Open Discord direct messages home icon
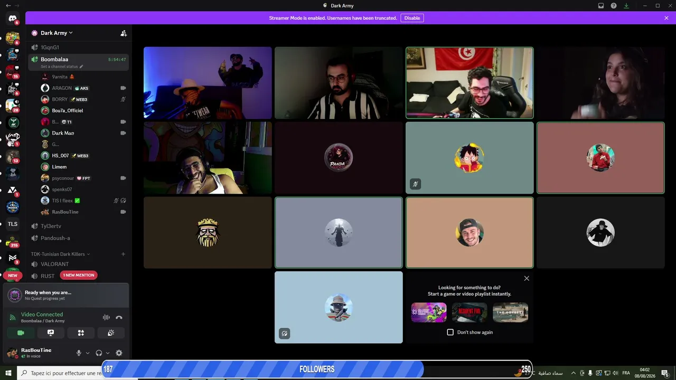The image size is (676, 380). [13, 18]
